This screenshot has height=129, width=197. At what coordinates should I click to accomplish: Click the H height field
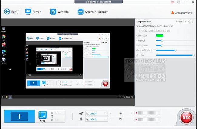59,120
